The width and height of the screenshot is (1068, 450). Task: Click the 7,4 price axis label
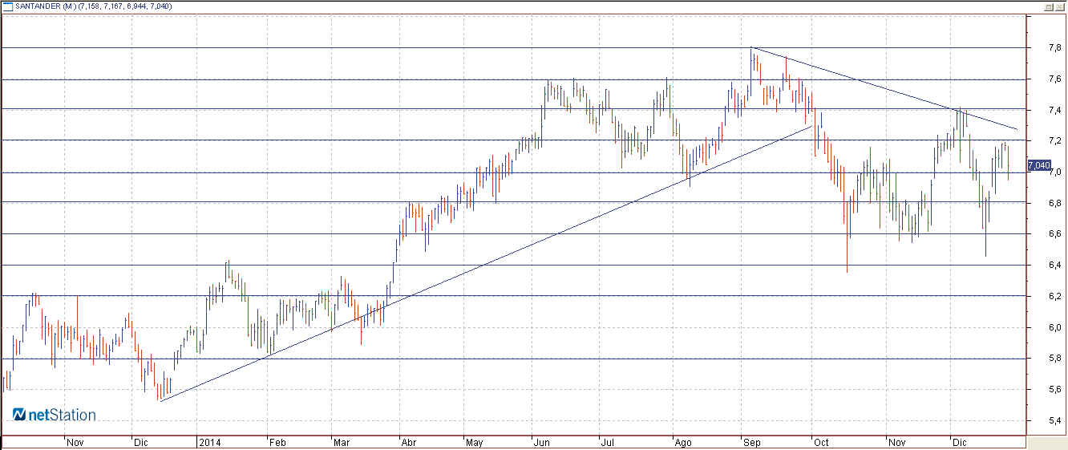1055,110
